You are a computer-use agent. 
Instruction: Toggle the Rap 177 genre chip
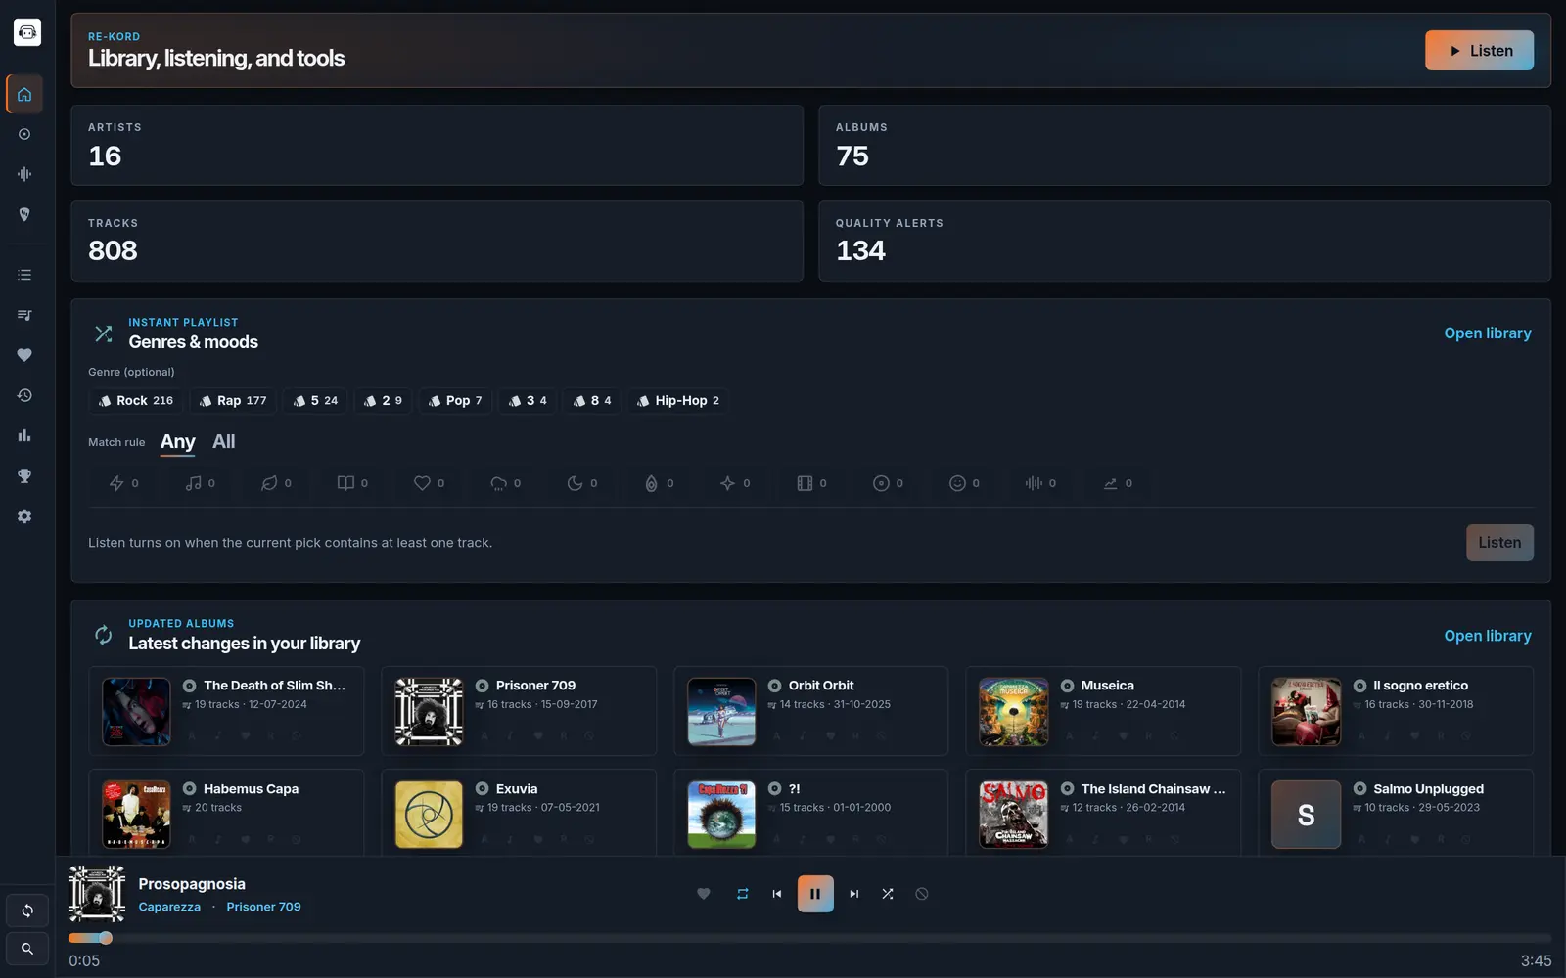233,401
